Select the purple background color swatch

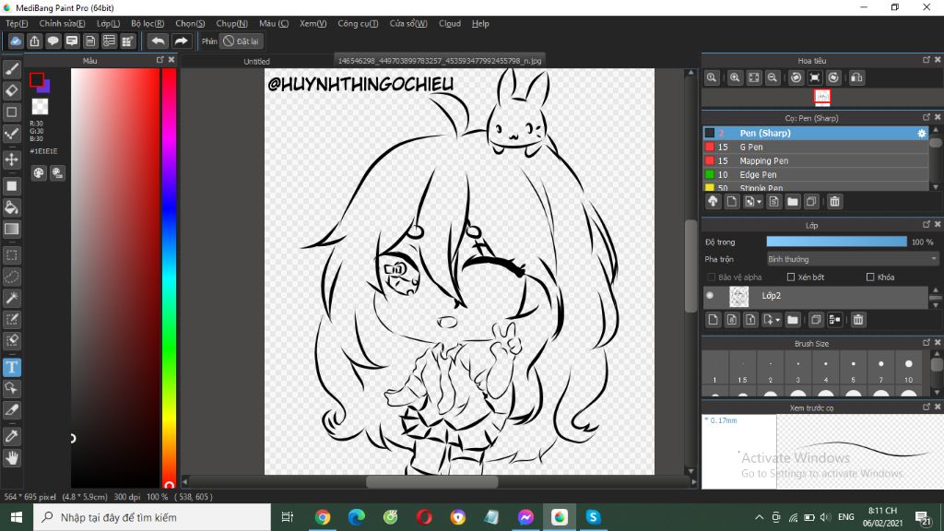pos(45,87)
